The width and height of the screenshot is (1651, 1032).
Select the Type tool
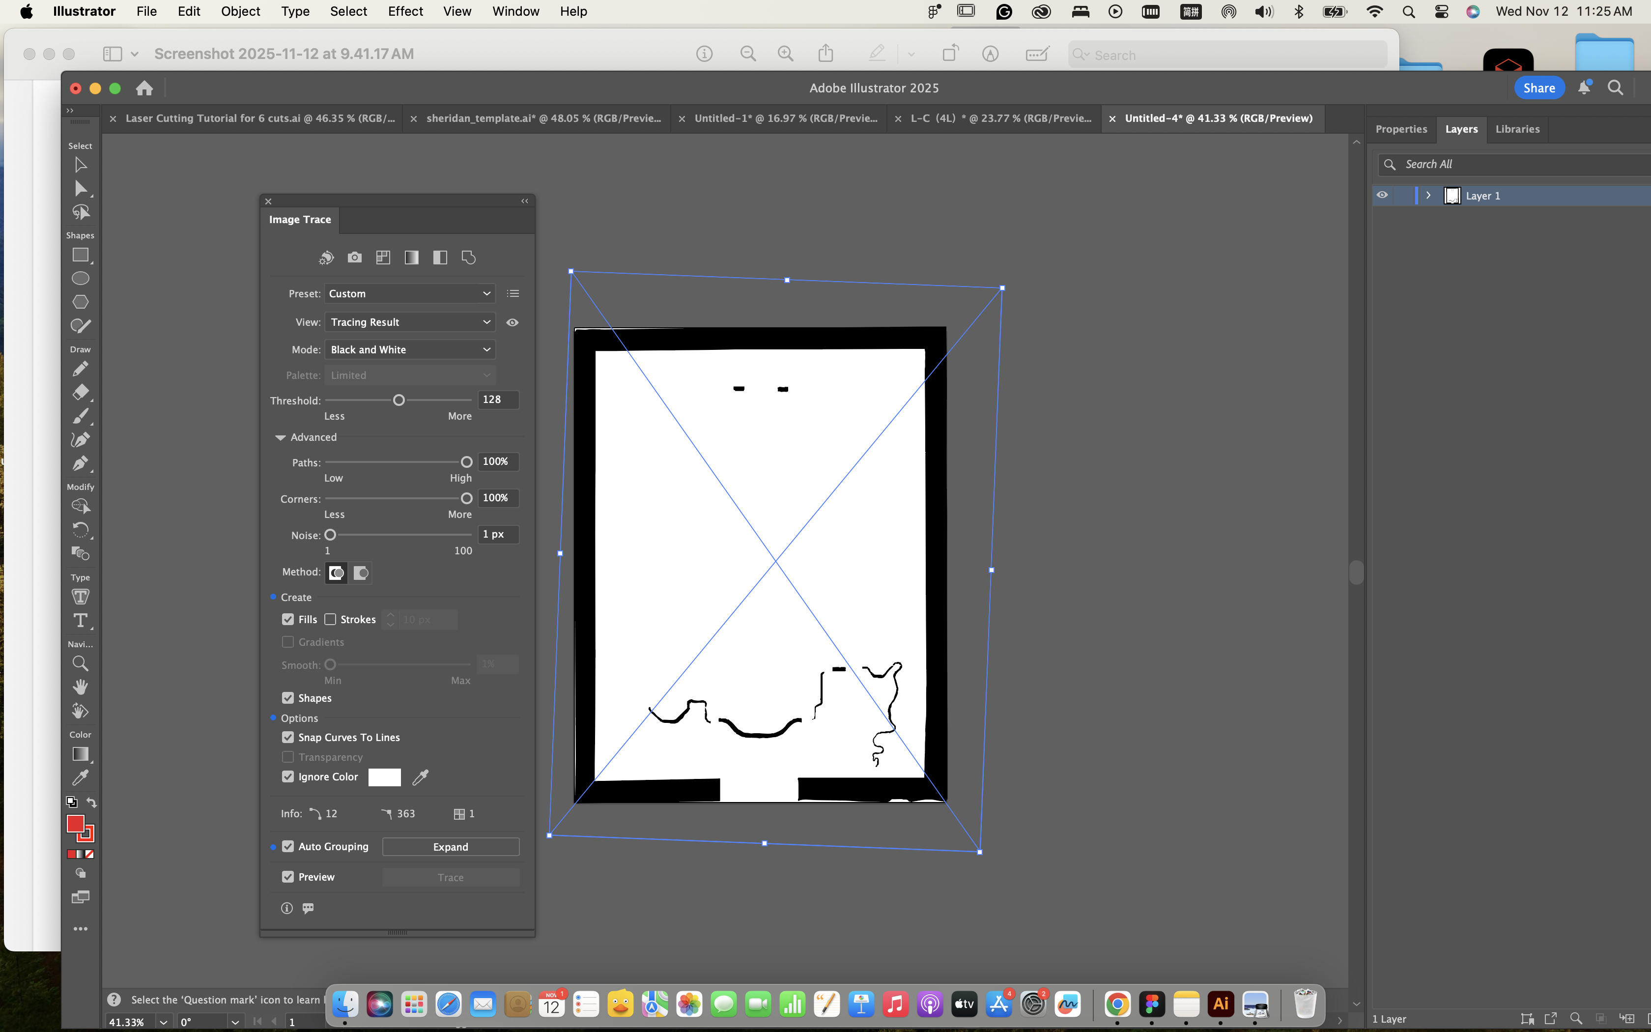(x=81, y=620)
